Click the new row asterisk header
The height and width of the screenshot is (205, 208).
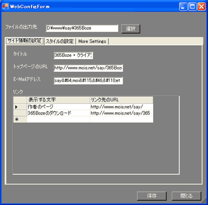point(20,119)
